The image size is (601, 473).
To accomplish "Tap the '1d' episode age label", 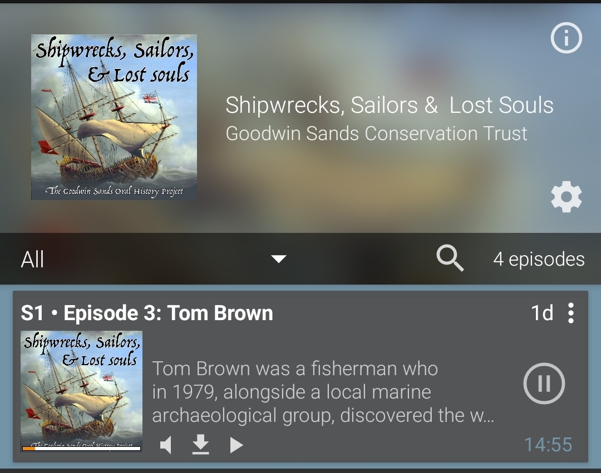I will (x=541, y=313).
